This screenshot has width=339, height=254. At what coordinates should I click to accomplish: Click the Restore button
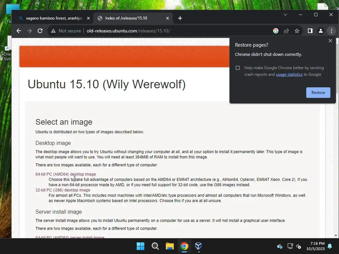(318, 93)
